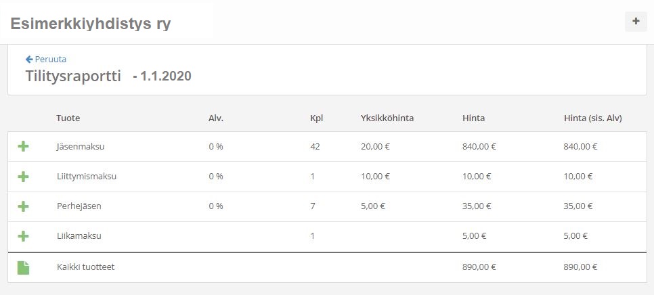The image size is (654, 295).
Task: Select the Perhejäsen product name
Action: [79, 206]
